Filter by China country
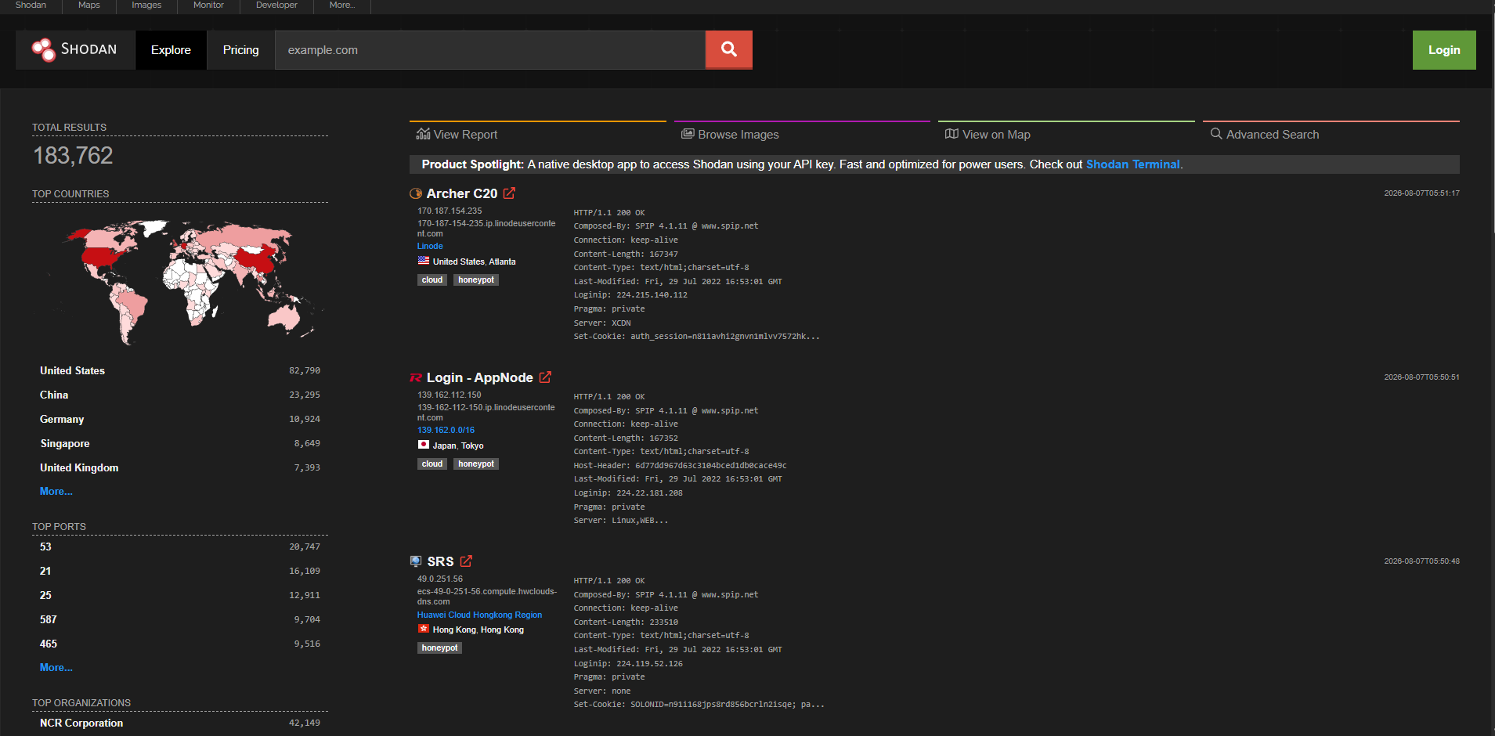 (x=54, y=395)
